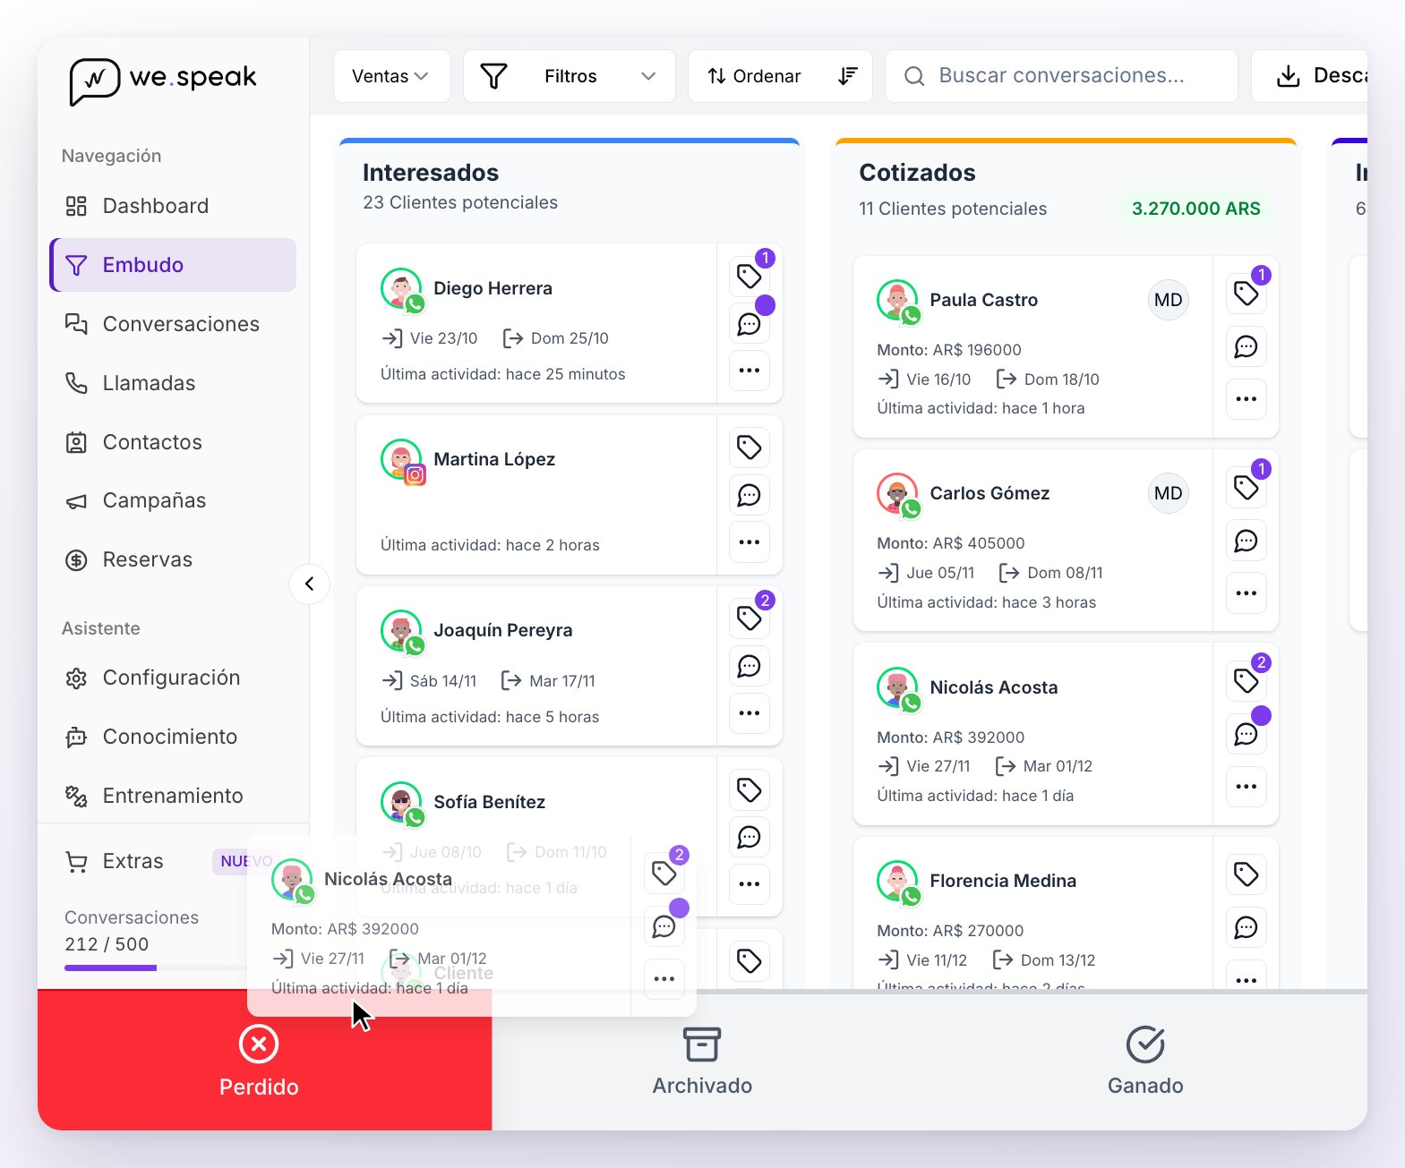Open Llamadas in the sidebar
This screenshot has height=1168, width=1405.
tap(173, 383)
